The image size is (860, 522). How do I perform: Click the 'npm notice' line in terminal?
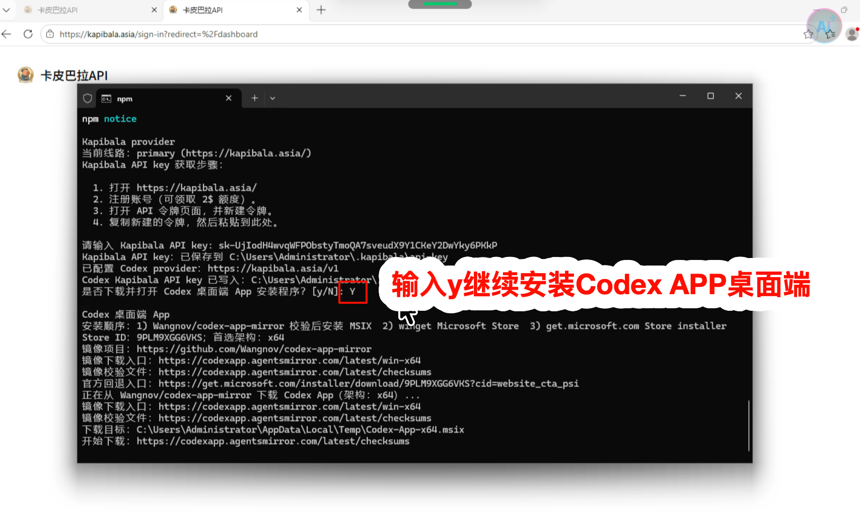click(109, 119)
